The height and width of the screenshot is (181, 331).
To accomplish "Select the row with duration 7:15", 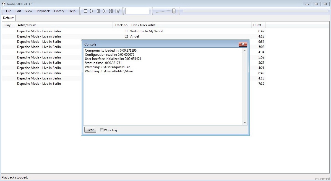I will click(x=261, y=84).
